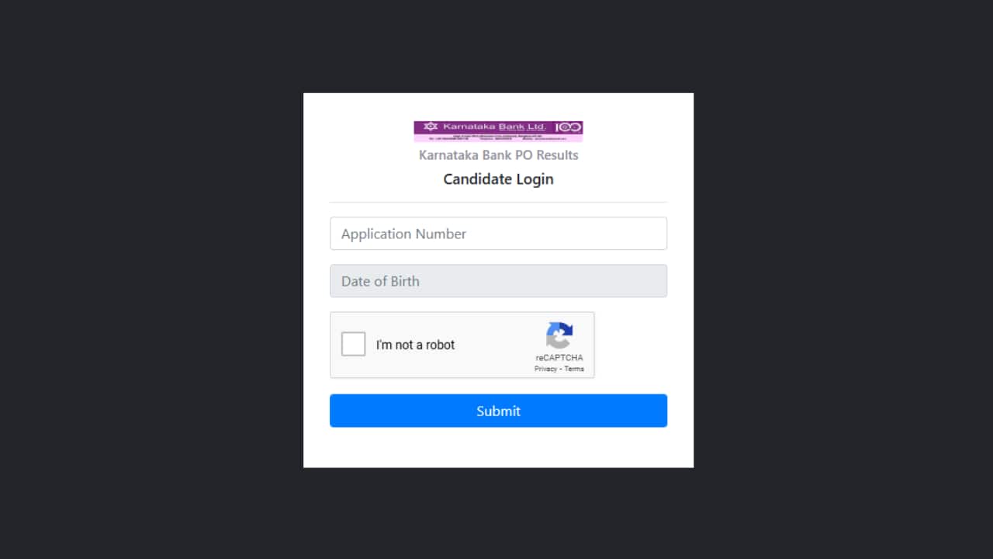Click the pink address strip of the bank banner
The image size is (993, 559).
pos(496,137)
